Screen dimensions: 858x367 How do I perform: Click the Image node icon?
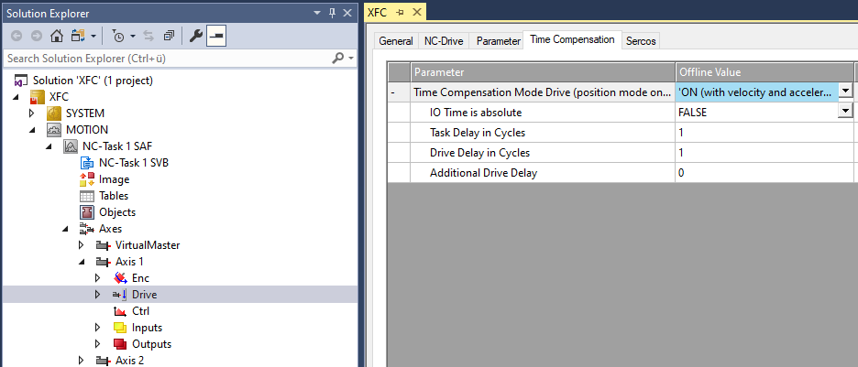click(x=86, y=179)
